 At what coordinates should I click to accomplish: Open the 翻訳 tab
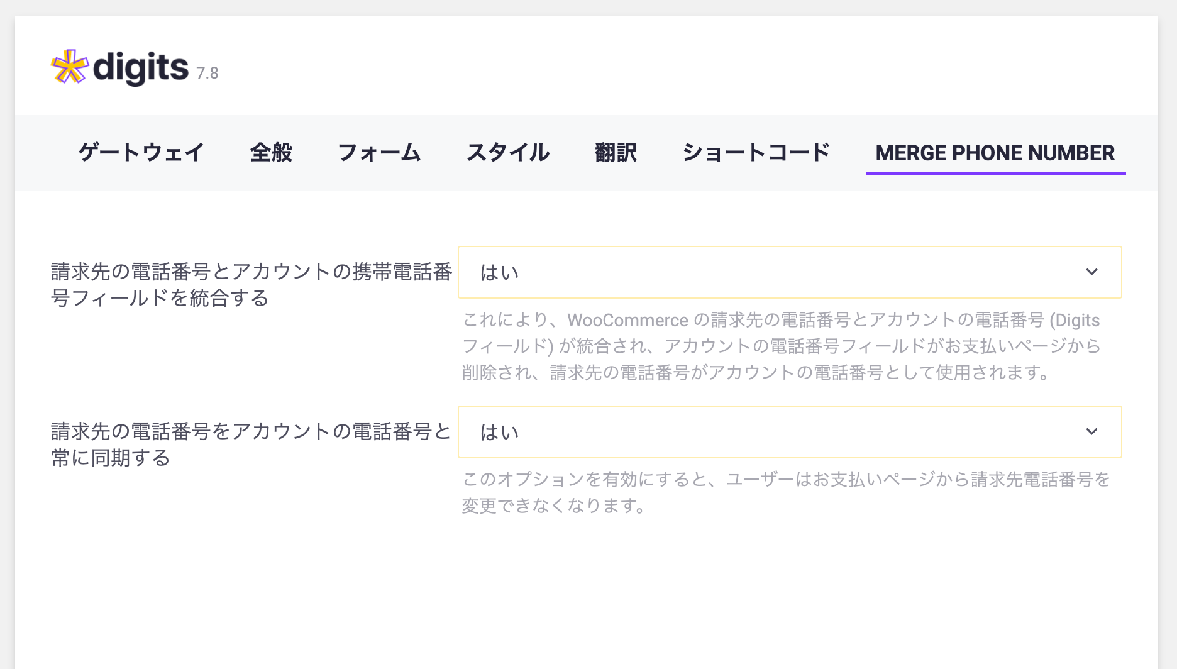(616, 153)
